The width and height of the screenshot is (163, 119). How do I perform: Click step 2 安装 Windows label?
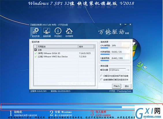(63, 112)
